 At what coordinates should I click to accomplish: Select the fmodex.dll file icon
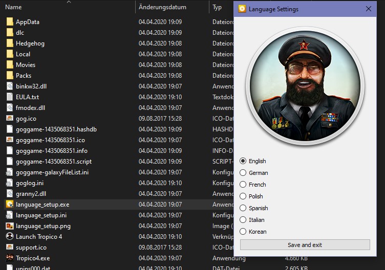point(10,108)
